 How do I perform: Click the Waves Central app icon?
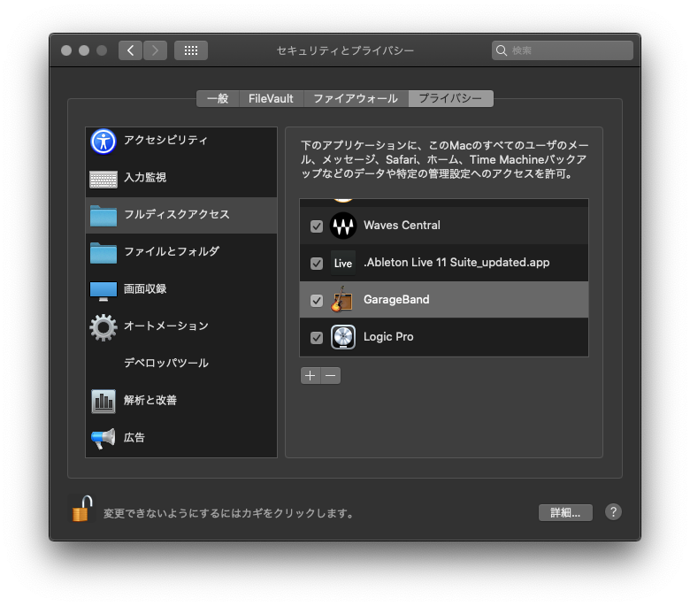tap(343, 226)
